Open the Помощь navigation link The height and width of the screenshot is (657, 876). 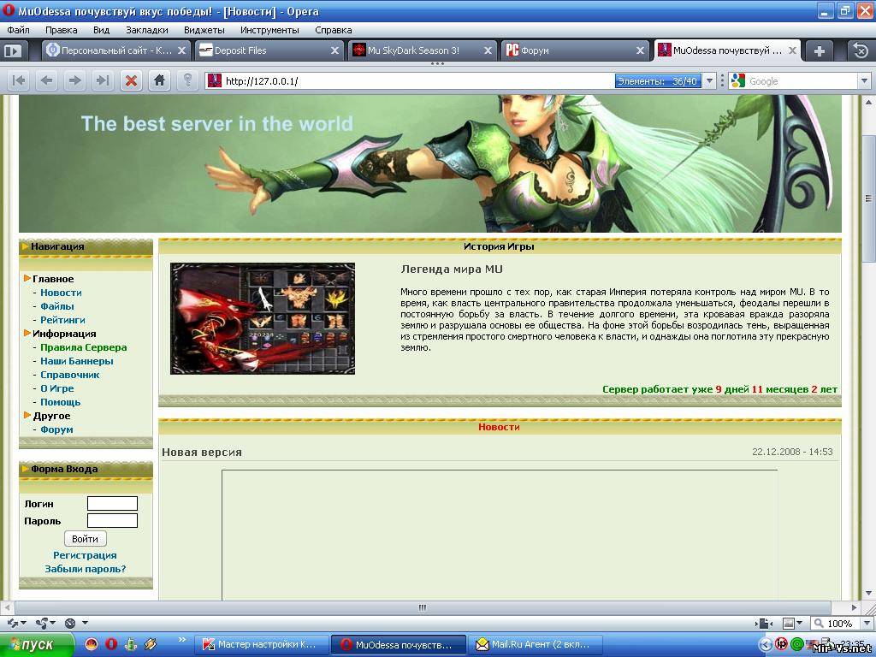(x=61, y=402)
